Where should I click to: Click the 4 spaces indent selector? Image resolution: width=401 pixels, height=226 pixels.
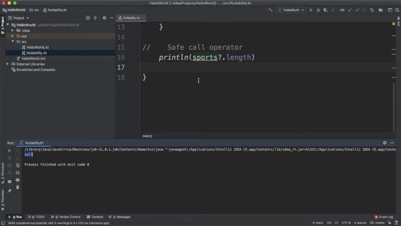click(x=360, y=223)
